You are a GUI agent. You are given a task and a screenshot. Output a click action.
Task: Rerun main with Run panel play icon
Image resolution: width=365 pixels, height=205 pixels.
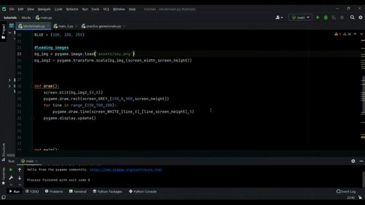coord(11,170)
